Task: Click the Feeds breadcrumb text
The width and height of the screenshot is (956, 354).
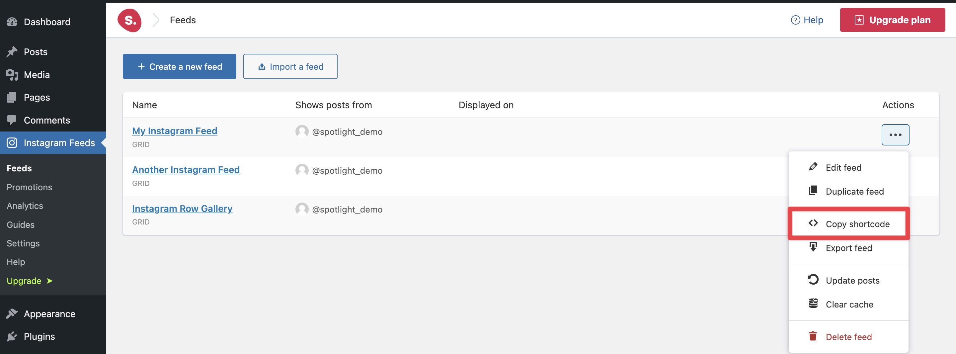Action: pyautogui.click(x=183, y=20)
